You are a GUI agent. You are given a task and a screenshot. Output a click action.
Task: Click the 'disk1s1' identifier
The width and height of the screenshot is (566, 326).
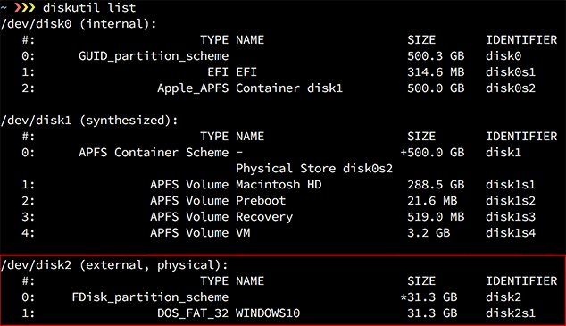click(x=511, y=185)
